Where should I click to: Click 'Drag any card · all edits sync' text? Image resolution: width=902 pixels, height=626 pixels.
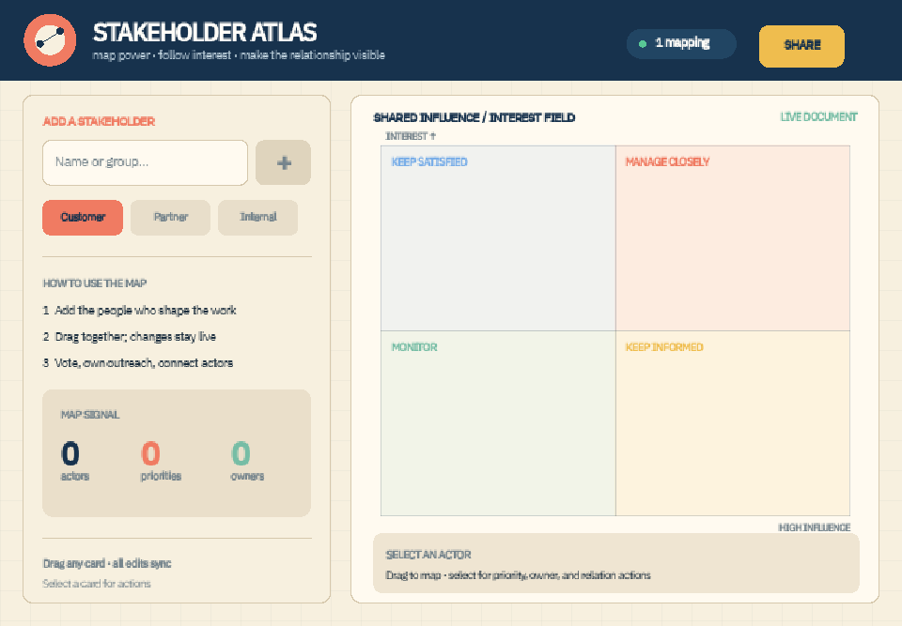coord(107,563)
